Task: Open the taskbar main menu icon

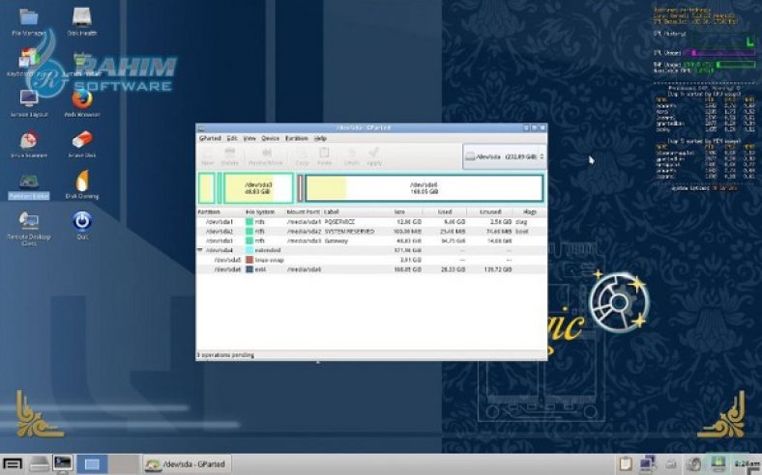Action: point(13,464)
